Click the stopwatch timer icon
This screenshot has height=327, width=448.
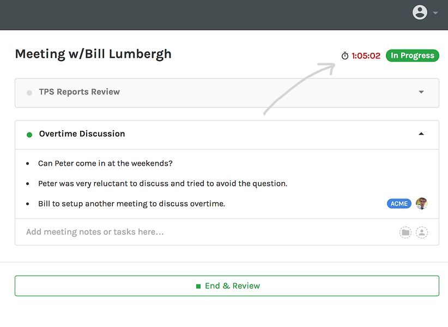[x=344, y=56]
